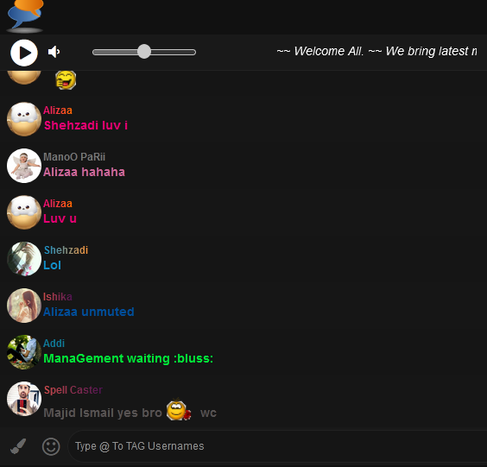The image size is (487, 467).
Task: Open the paintbrush text style icon
Action: point(18,446)
